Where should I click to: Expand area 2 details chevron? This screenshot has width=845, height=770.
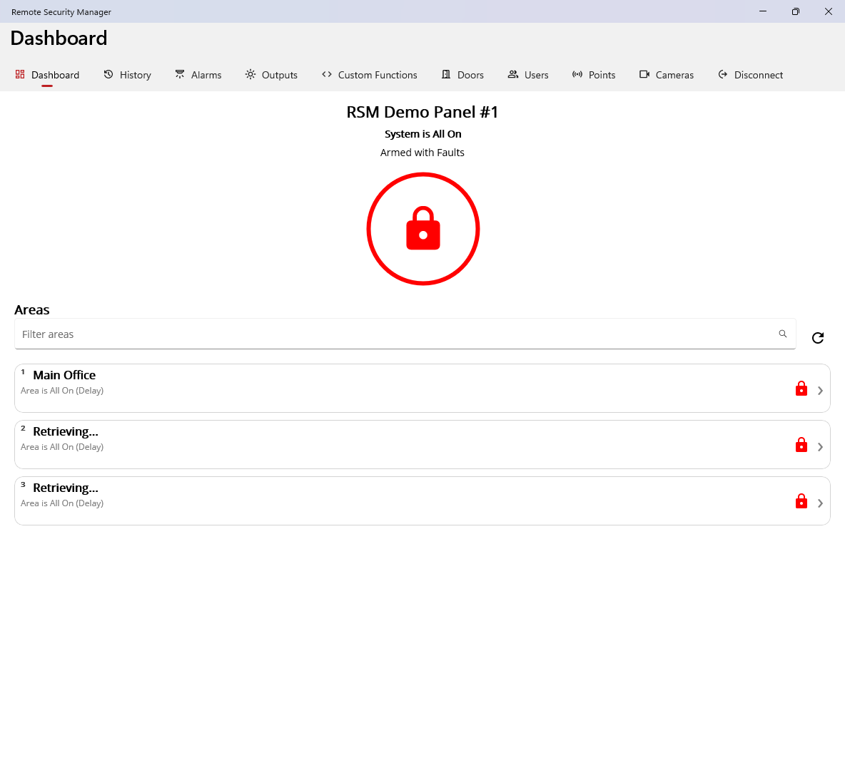(x=820, y=447)
